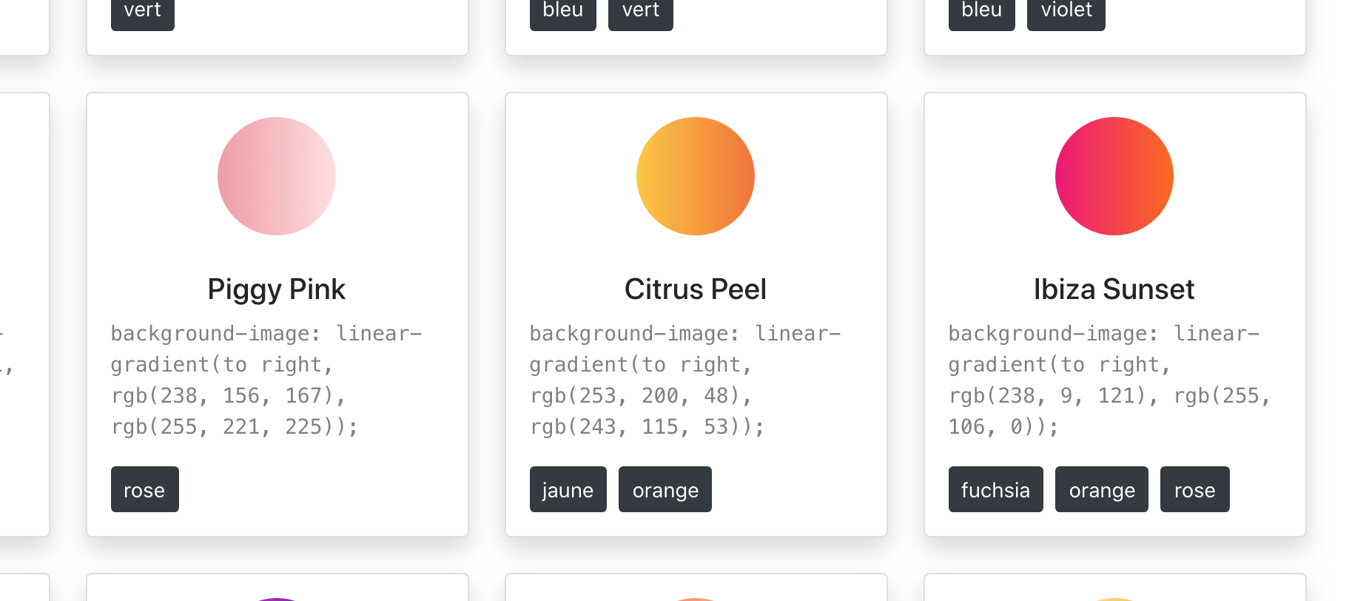This screenshot has height=601, width=1369.
Task: Click the Ibiza Sunset gradient circle
Action: pyautogui.click(x=1114, y=176)
